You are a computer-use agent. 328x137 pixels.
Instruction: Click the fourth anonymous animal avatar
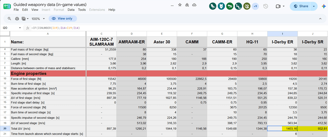238,6
